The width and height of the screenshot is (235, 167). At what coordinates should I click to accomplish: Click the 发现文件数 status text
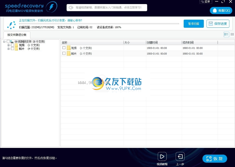coord(66,27)
